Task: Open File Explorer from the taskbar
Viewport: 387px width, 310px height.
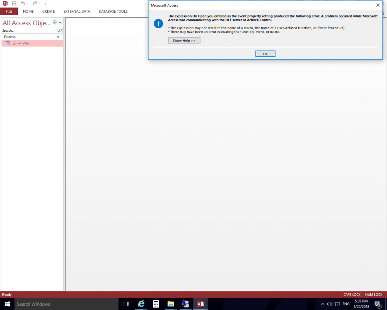Action: point(171,304)
